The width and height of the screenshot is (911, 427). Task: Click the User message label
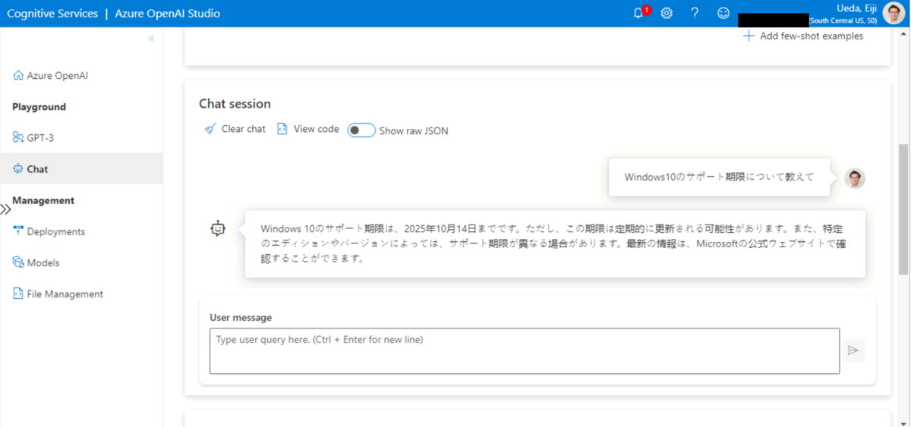click(241, 317)
